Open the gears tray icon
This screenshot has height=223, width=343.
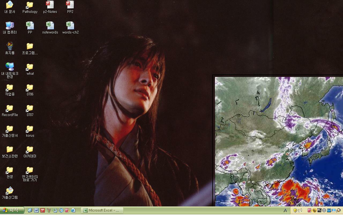[x=319, y=210]
